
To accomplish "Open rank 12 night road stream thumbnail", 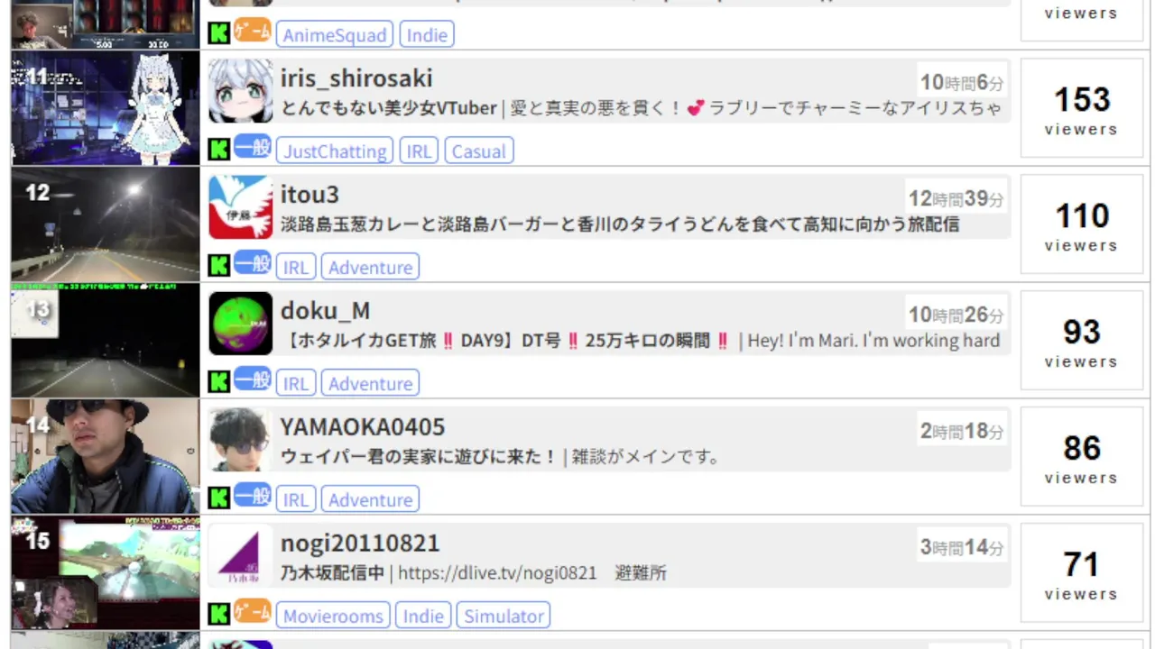I will pyautogui.click(x=105, y=224).
